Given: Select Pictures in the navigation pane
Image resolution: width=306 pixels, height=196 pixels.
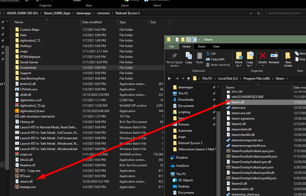Looking at the screenshot, I should coord(184,124).
